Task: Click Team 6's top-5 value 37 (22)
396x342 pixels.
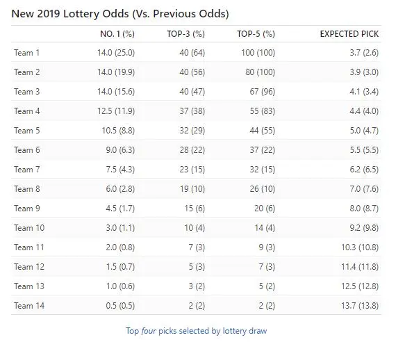Action: point(263,150)
